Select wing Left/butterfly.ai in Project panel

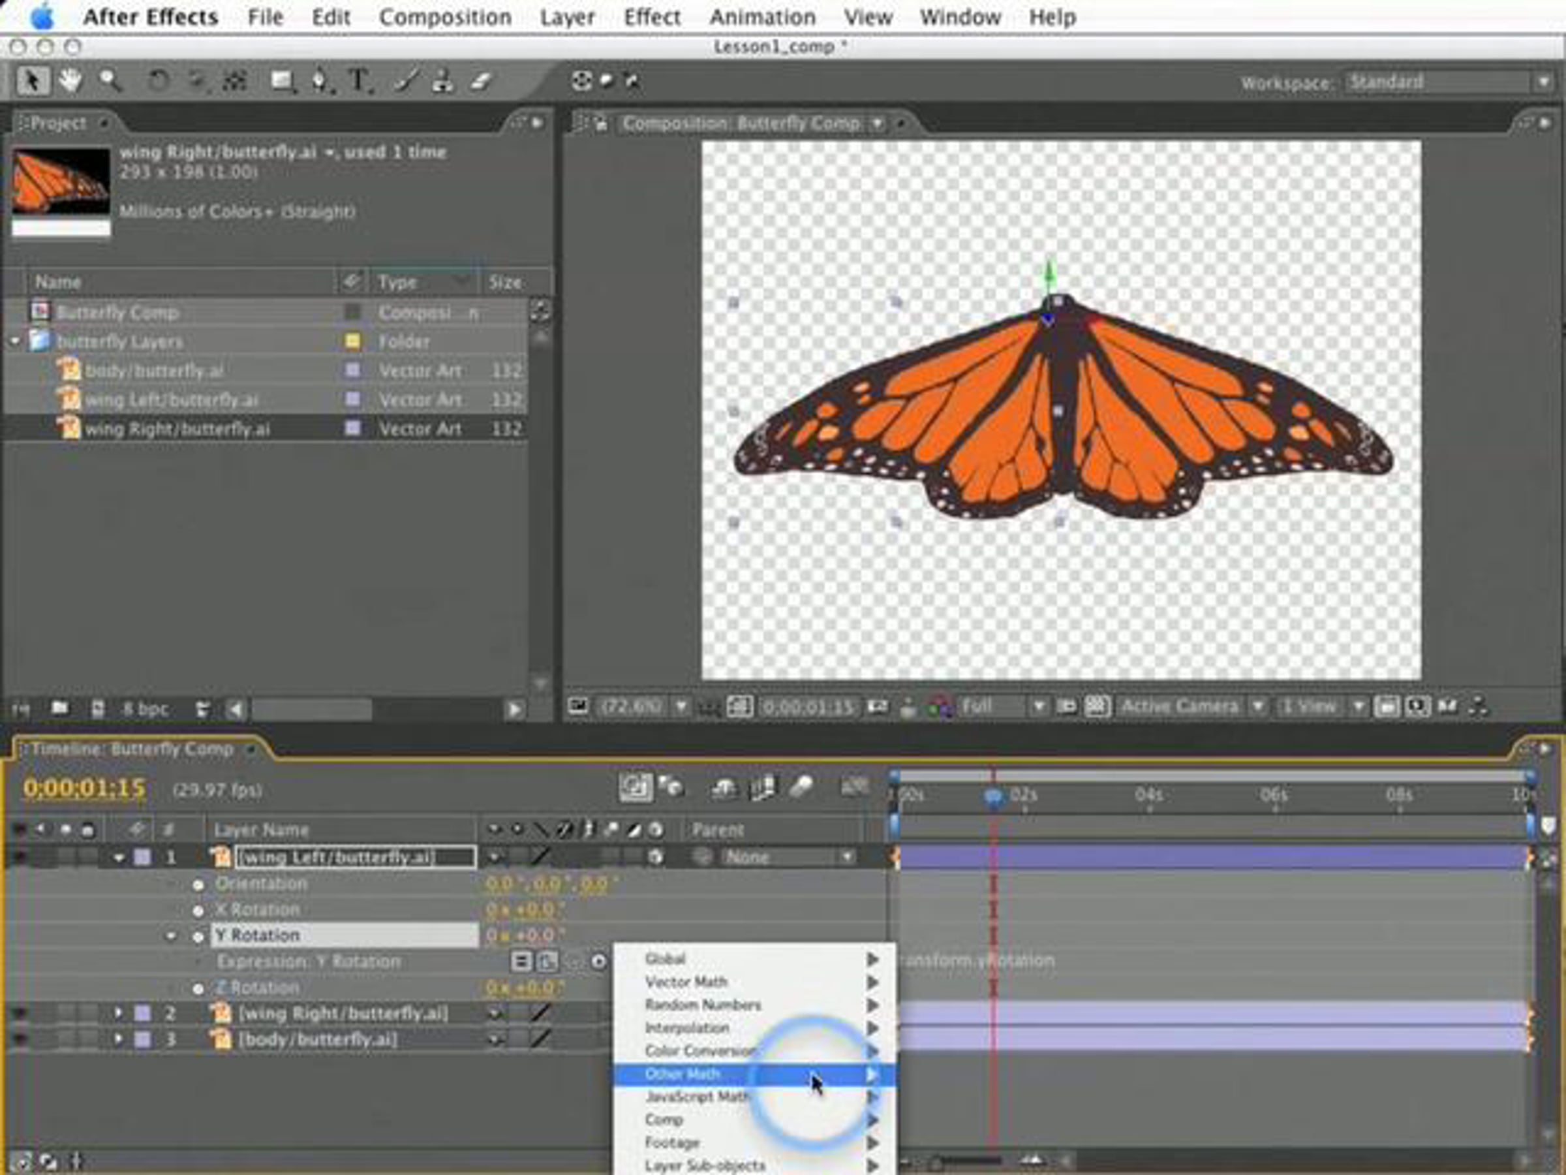(172, 400)
